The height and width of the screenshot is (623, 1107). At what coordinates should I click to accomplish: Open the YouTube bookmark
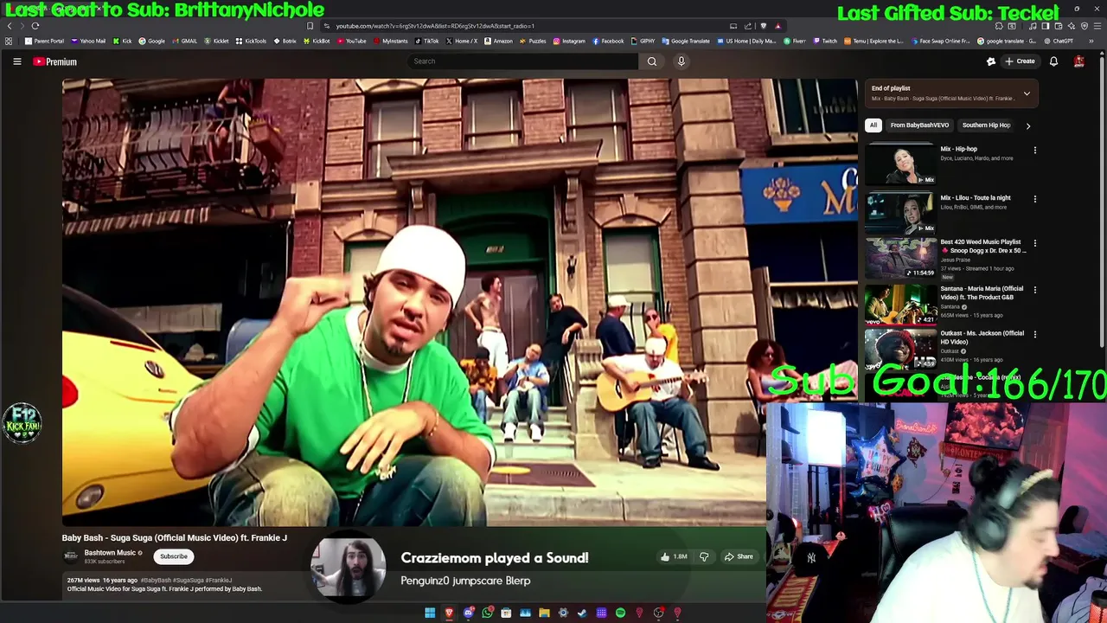tap(352, 41)
